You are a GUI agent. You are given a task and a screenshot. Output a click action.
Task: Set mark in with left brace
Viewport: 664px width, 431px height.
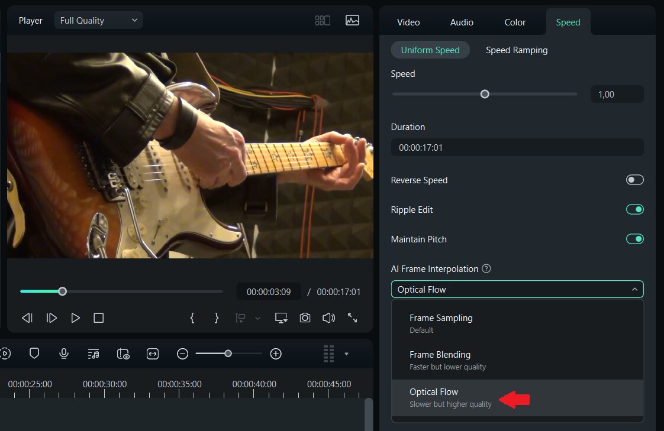[x=192, y=317]
